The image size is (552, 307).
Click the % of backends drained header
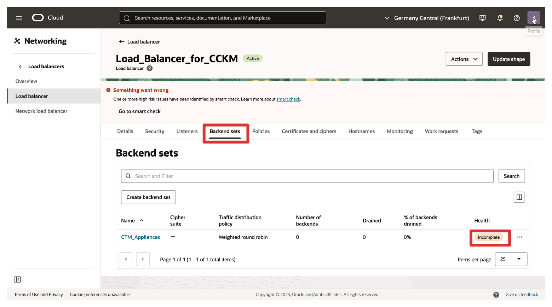[420, 221]
